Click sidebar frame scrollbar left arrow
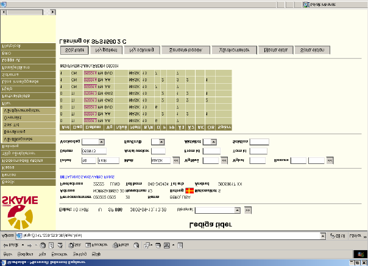368x266 pixels. 4,12
